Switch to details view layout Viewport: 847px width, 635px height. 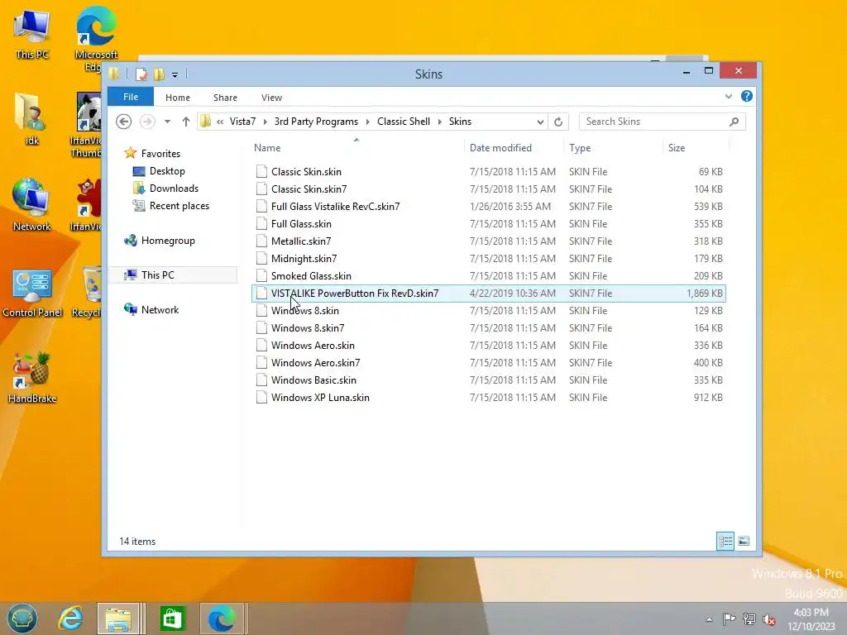coord(725,541)
